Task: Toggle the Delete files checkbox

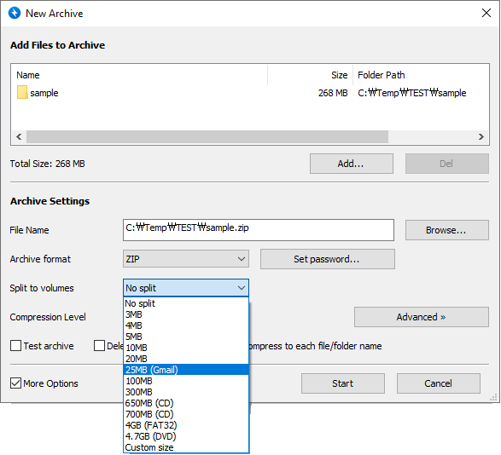Action: [x=99, y=346]
